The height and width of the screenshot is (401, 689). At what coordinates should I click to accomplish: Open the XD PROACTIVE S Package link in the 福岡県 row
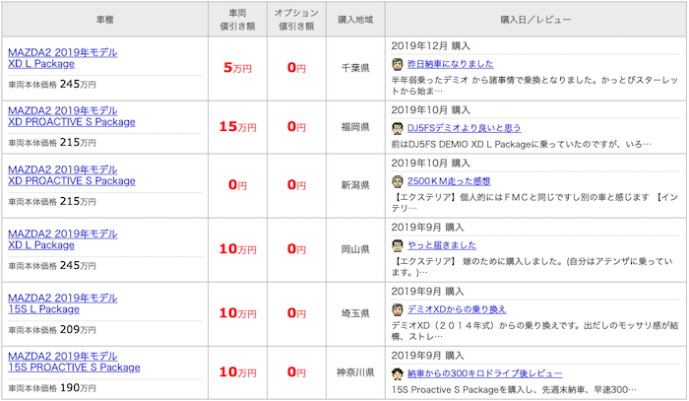pos(72,122)
